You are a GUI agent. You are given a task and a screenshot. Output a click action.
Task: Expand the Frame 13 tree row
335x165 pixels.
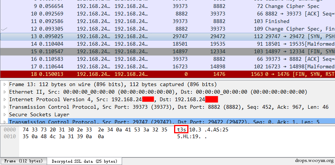(5, 85)
